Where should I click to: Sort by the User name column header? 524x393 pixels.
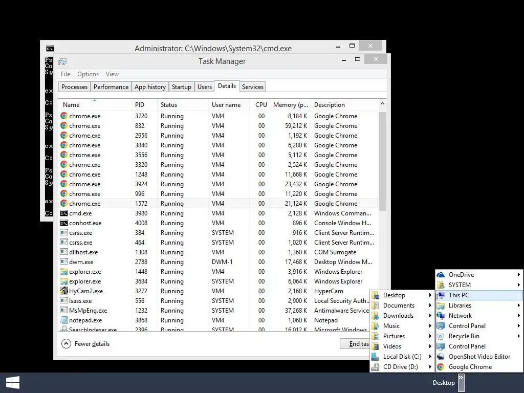coord(229,104)
